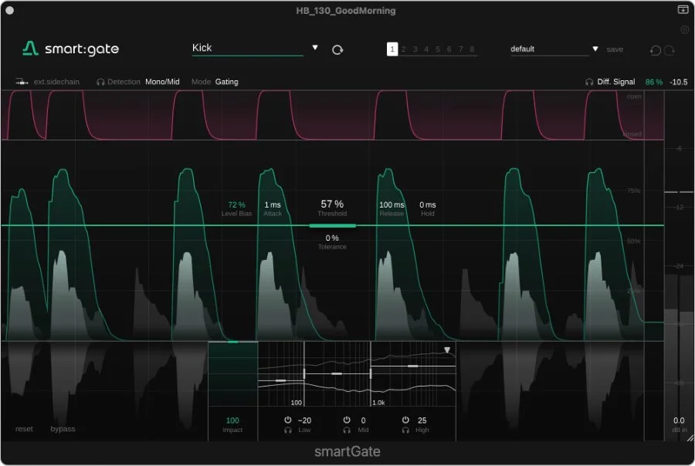
Task: Click the profile refresh icon beside Kick
Action: tap(337, 48)
